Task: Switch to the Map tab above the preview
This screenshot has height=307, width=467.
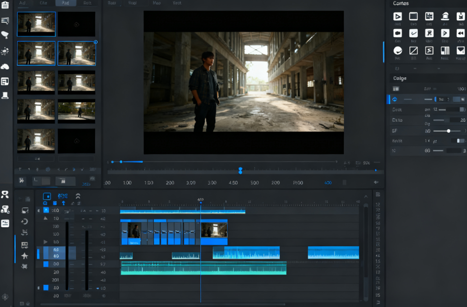Action: click(x=156, y=3)
